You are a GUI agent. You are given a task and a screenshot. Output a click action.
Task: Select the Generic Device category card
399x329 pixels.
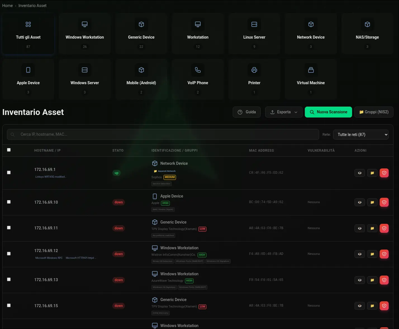click(141, 34)
